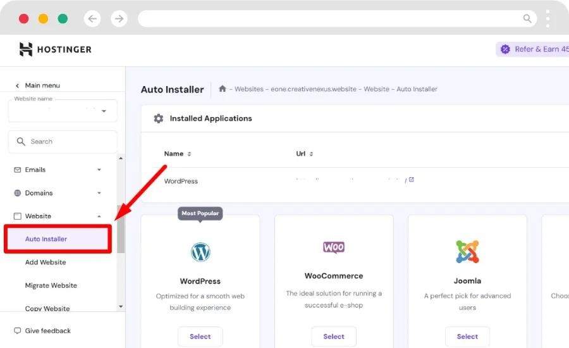Viewport: 569px width, 348px height.
Task: Click the sidebar scrollbar down arrow
Action: point(121,307)
